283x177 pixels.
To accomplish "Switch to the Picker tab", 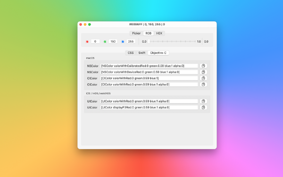I will tap(136, 33).
